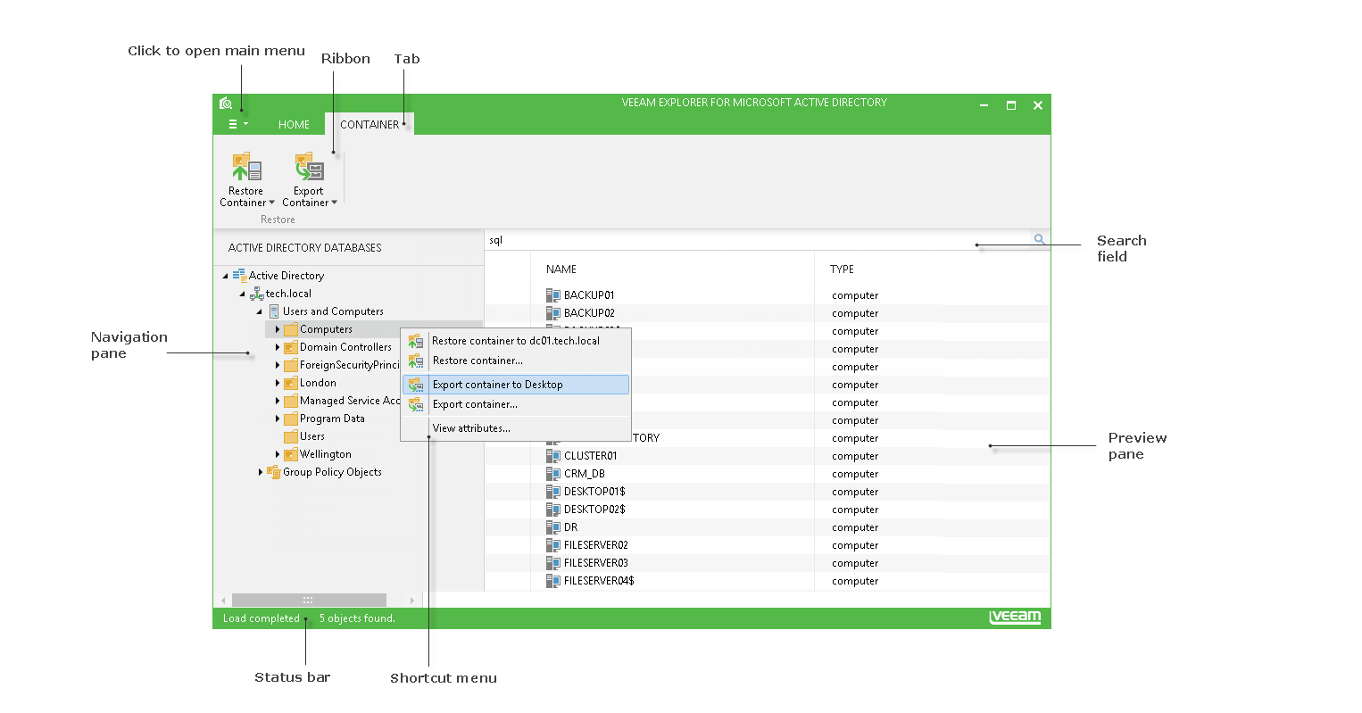Expand the ForeignSecurityPrincipals folder arrow

coord(278,365)
